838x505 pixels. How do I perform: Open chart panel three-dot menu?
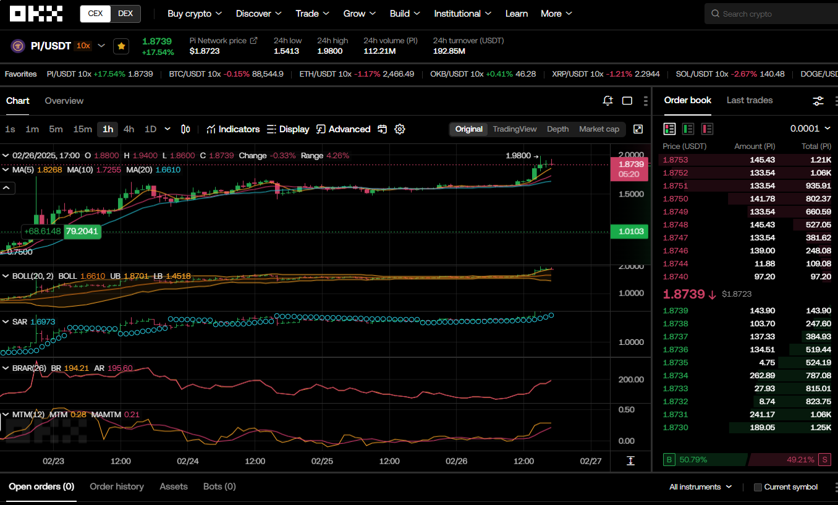[x=646, y=101]
